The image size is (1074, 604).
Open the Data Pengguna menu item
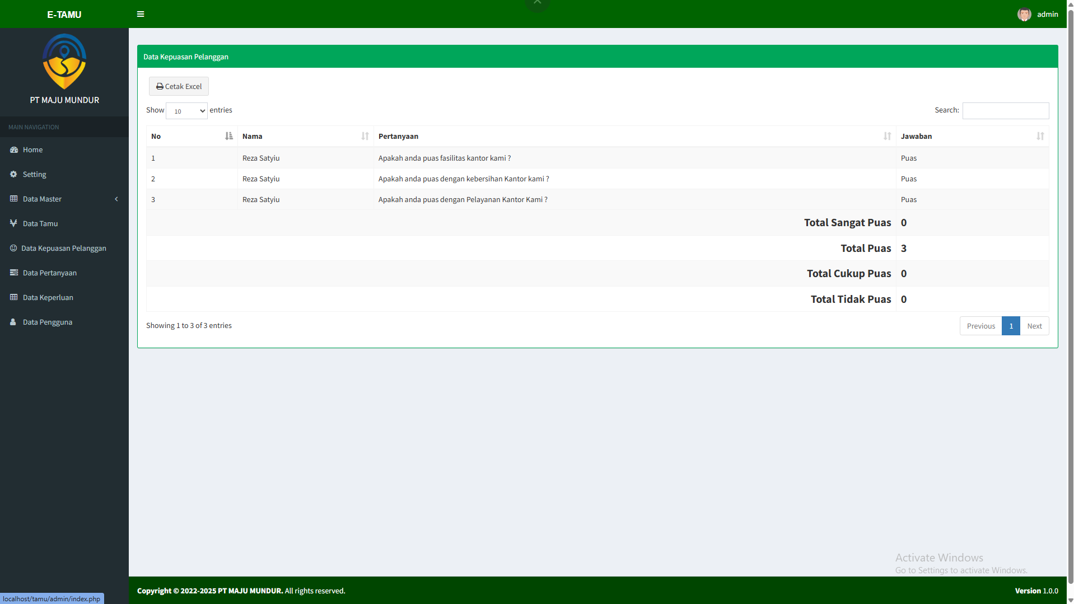point(64,322)
